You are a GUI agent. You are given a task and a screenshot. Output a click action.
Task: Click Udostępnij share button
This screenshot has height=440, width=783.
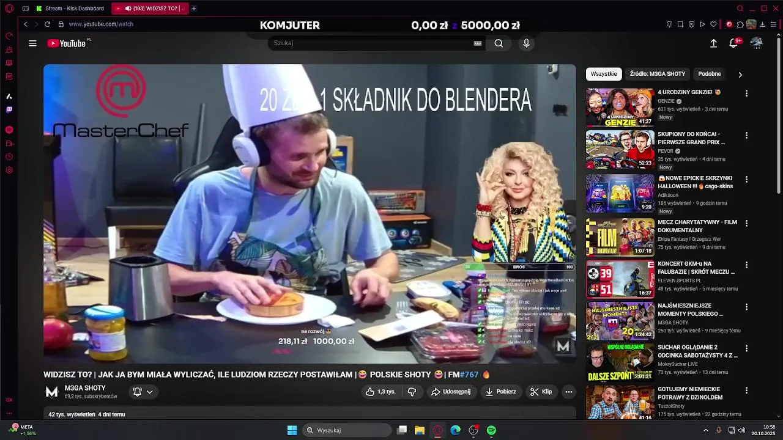[451, 392]
